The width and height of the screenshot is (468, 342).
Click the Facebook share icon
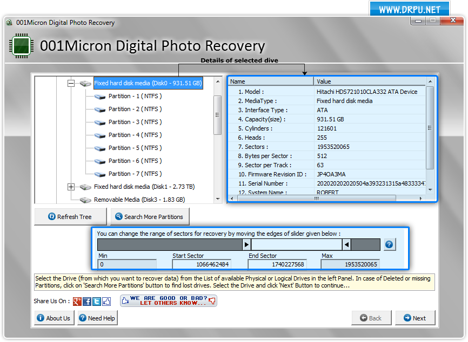tap(87, 301)
